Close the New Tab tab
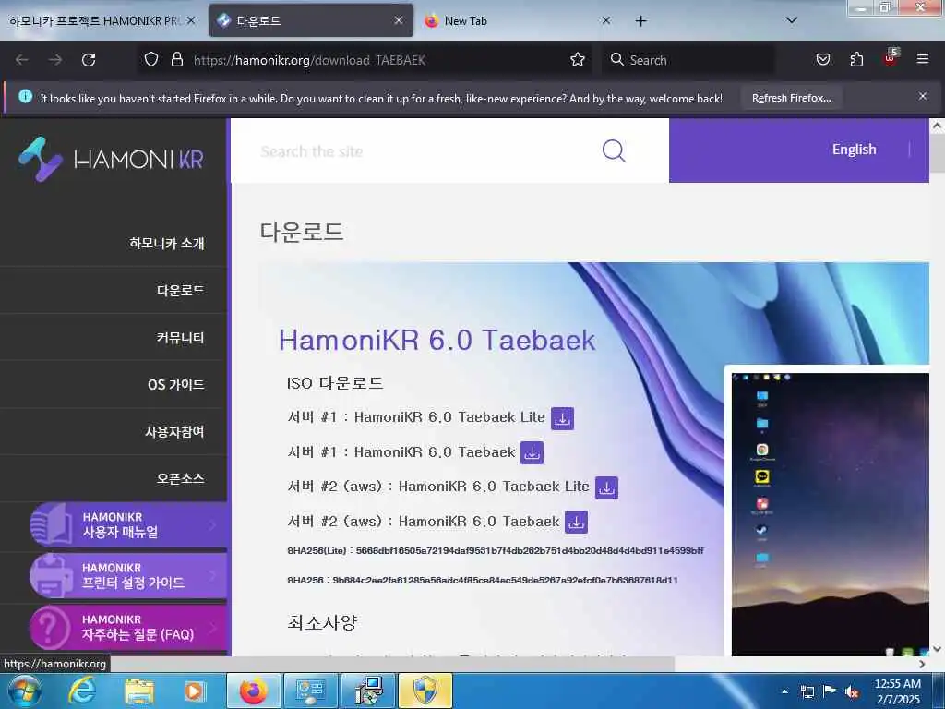Image resolution: width=945 pixels, height=709 pixels. pyautogui.click(x=606, y=20)
